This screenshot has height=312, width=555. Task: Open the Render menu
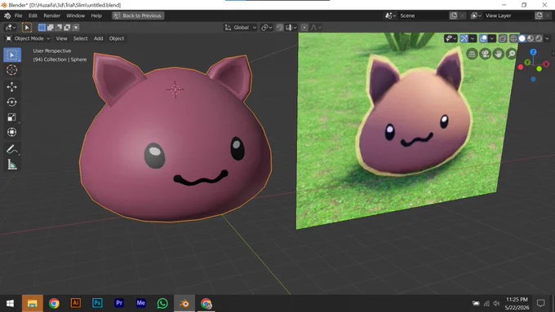point(52,15)
